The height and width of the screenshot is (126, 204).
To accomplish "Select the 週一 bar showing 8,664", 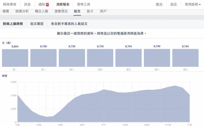I will (x=15, y=58).
